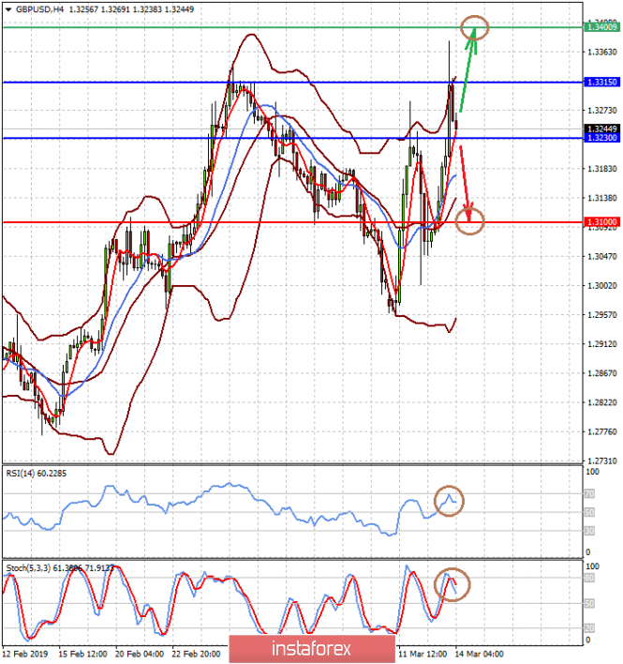Select the blue 1.32300 level label
Viewport: 623px width, 664px height.
tap(601, 138)
